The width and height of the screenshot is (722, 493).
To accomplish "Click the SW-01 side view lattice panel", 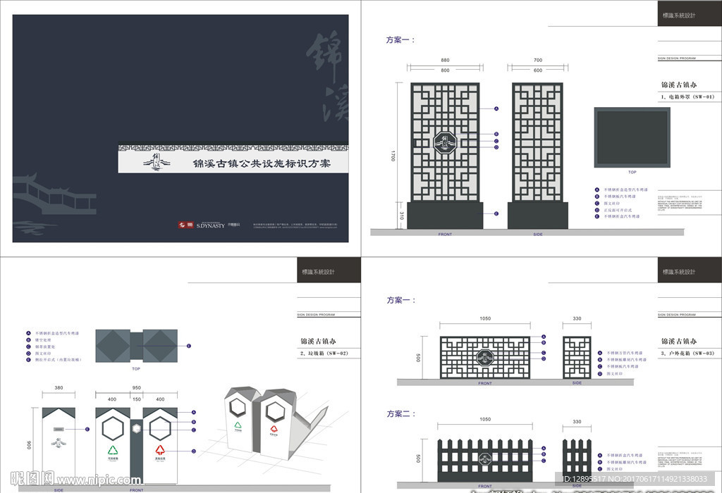I will pyautogui.click(x=538, y=142).
